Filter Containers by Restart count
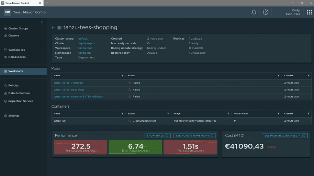Image resolution: width=314 pixels, height=176 pixels. tap(278, 114)
